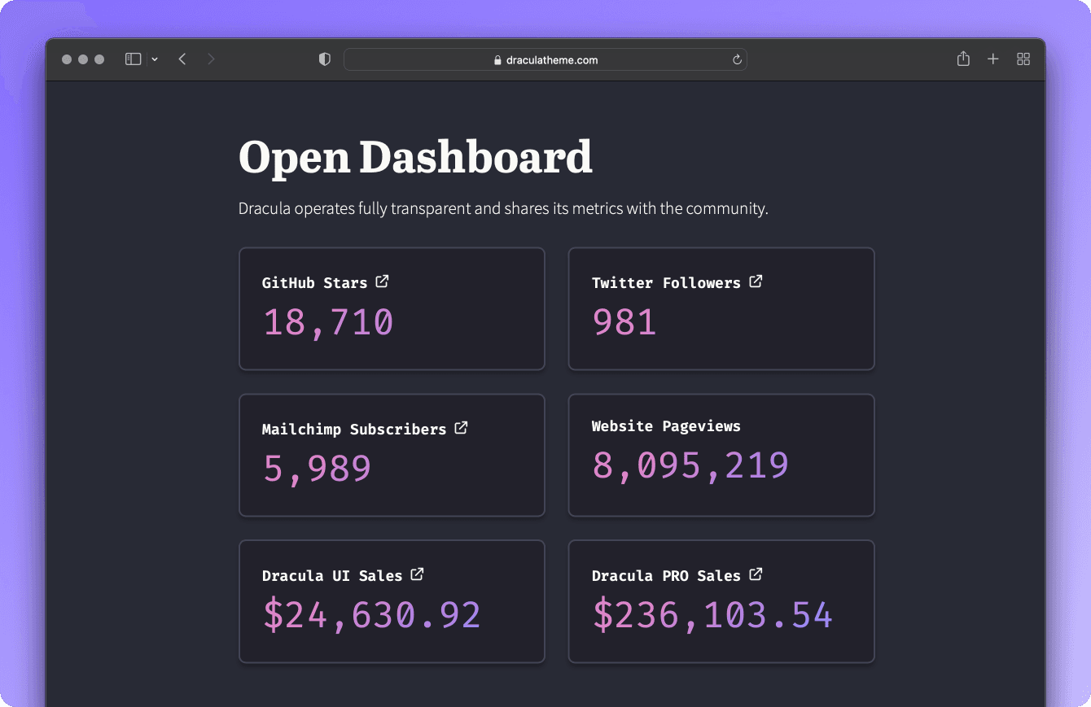Click the Dracula UI Sales external link icon
Image resolution: width=1091 pixels, height=707 pixels.
click(x=417, y=574)
